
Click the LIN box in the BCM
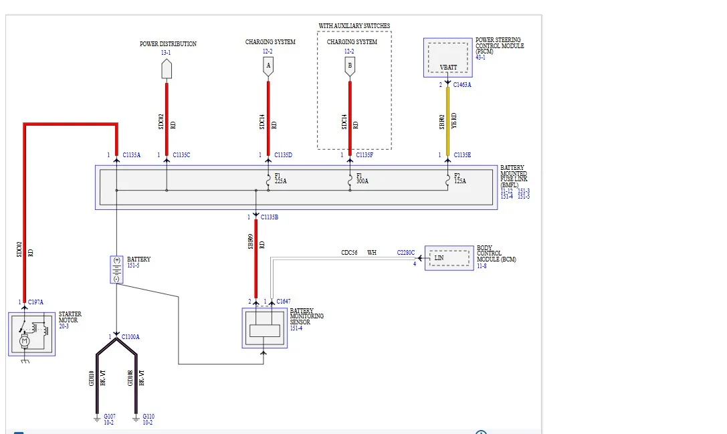(449, 258)
